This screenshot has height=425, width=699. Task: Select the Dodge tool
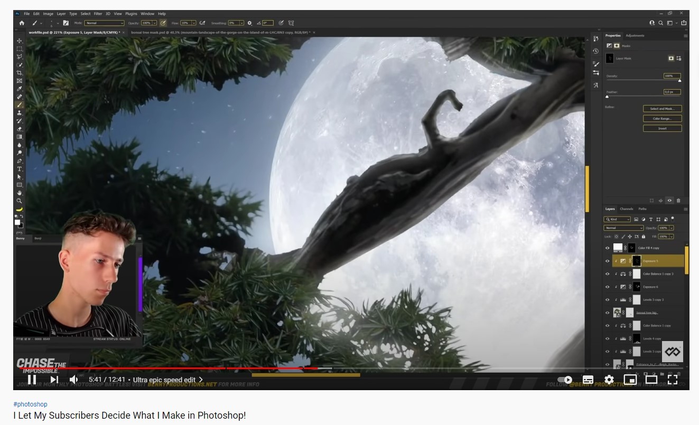tap(20, 153)
